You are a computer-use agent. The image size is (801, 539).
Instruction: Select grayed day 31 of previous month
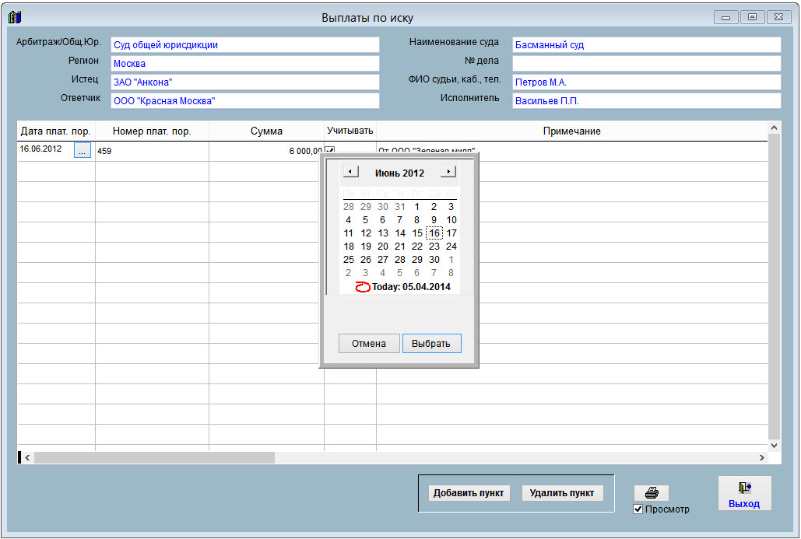click(x=400, y=207)
